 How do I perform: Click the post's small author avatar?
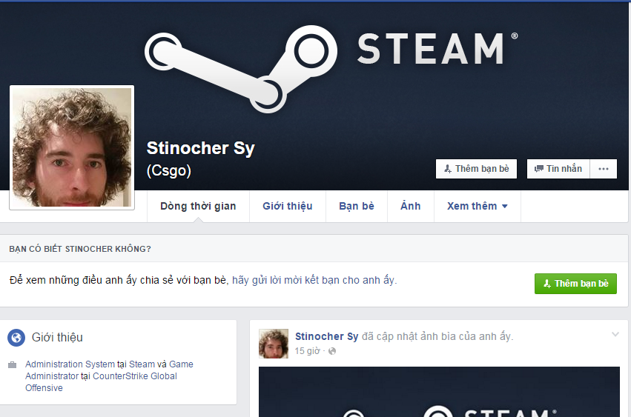pyautogui.click(x=274, y=344)
